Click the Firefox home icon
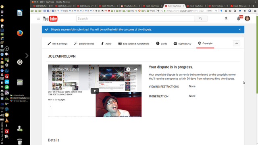The height and width of the screenshot is (145, 258). pos(245,11)
